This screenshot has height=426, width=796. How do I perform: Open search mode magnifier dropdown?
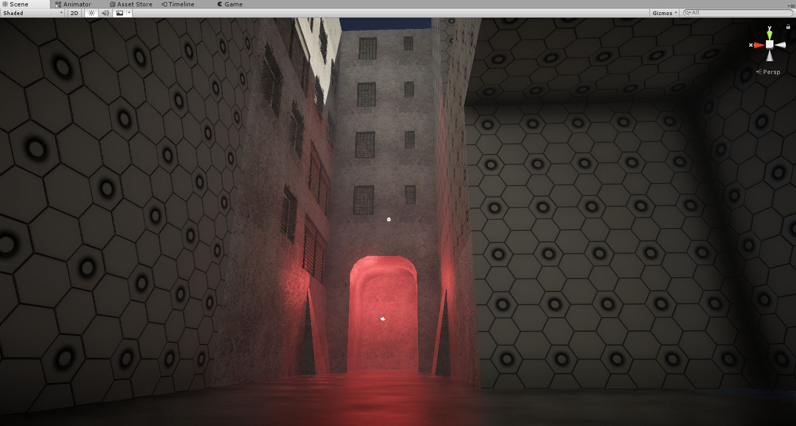pos(688,13)
